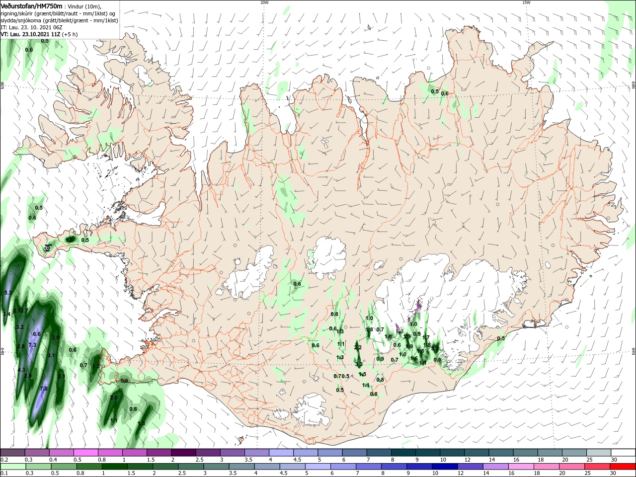This screenshot has width=636, height=477.
Task: Click the 20W longitude label
Action: pos(264,2)
